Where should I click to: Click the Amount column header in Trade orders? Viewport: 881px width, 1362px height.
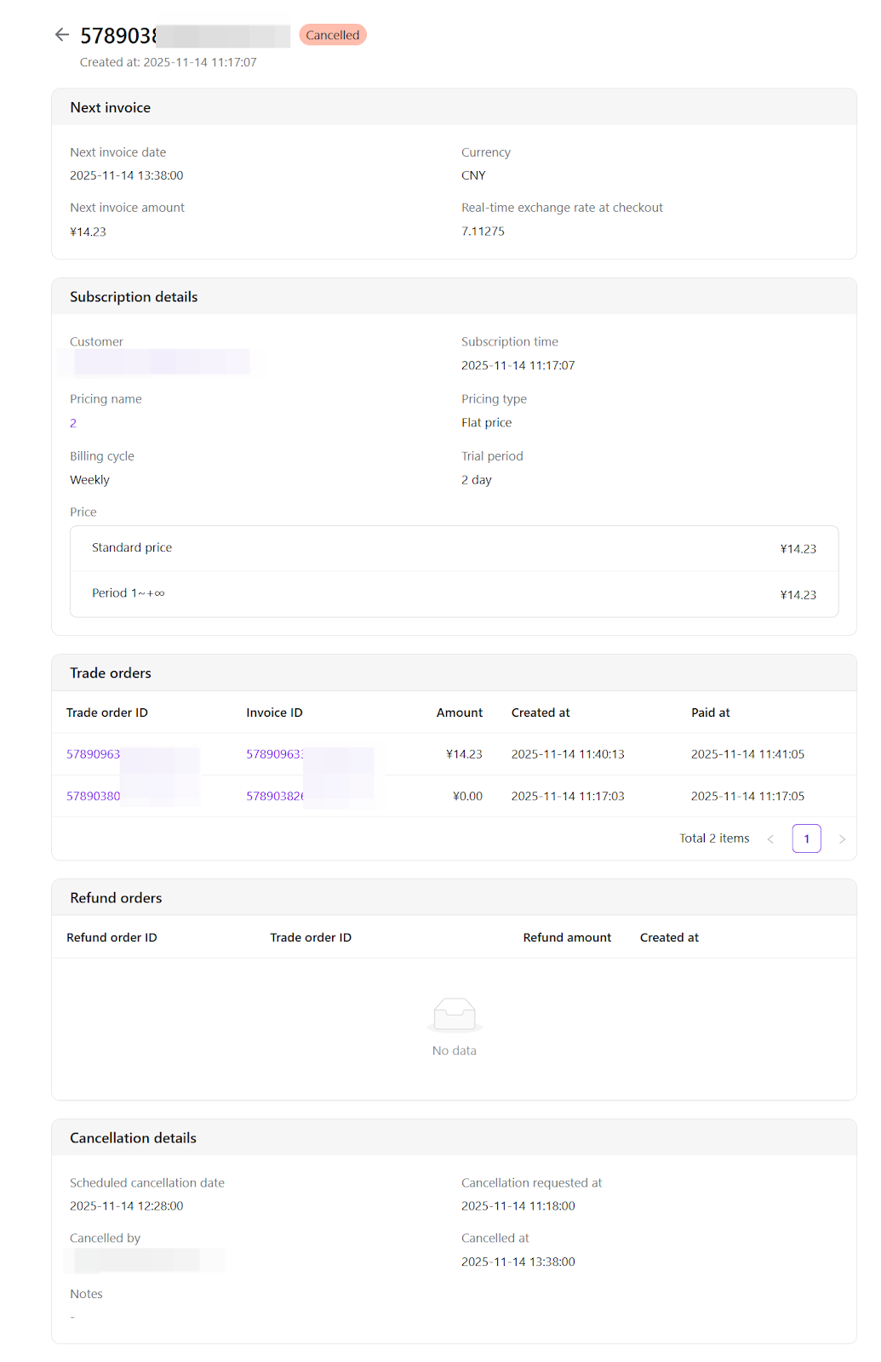pos(459,713)
